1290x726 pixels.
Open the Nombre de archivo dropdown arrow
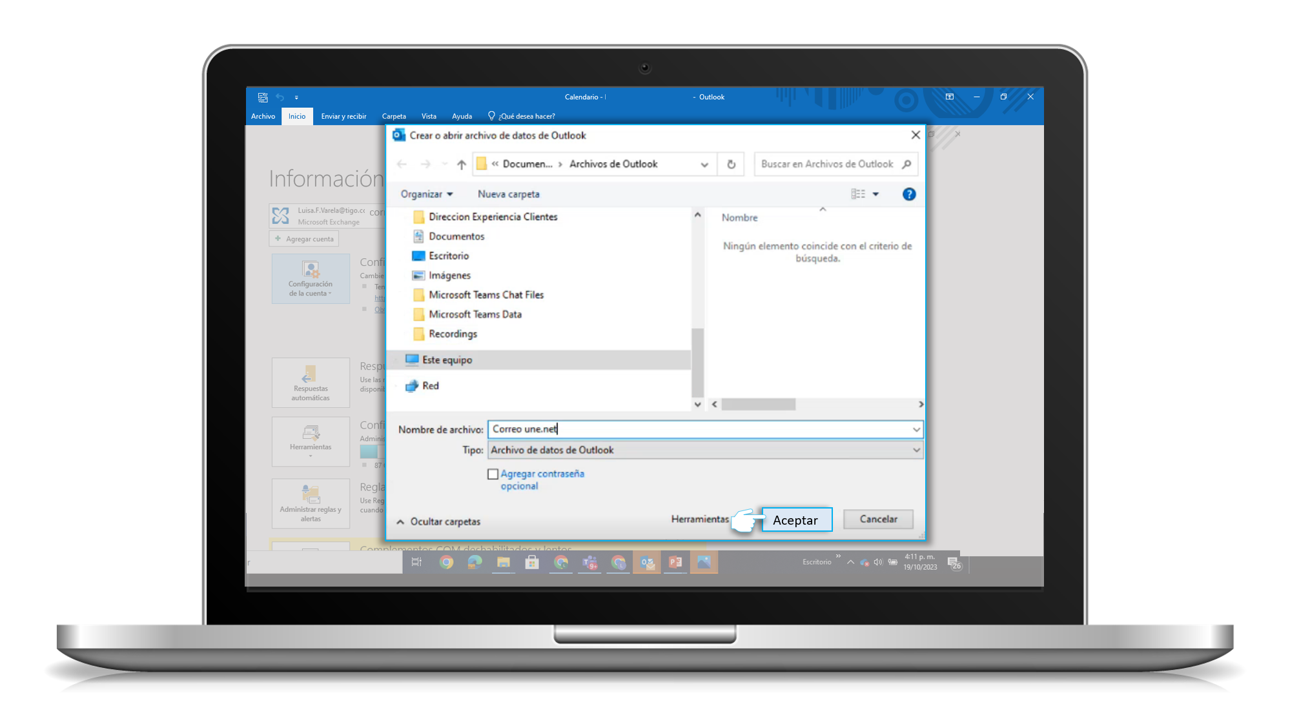pyautogui.click(x=916, y=429)
